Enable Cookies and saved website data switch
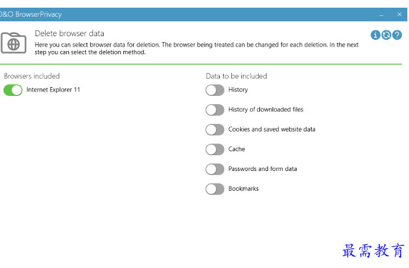This screenshot has width=409, height=268. coord(215,129)
